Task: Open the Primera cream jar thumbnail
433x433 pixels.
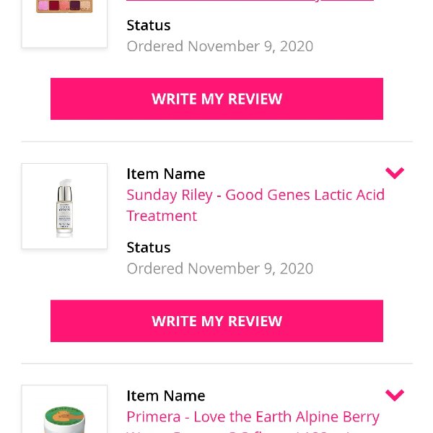Action: pyautogui.click(x=64, y=409)
